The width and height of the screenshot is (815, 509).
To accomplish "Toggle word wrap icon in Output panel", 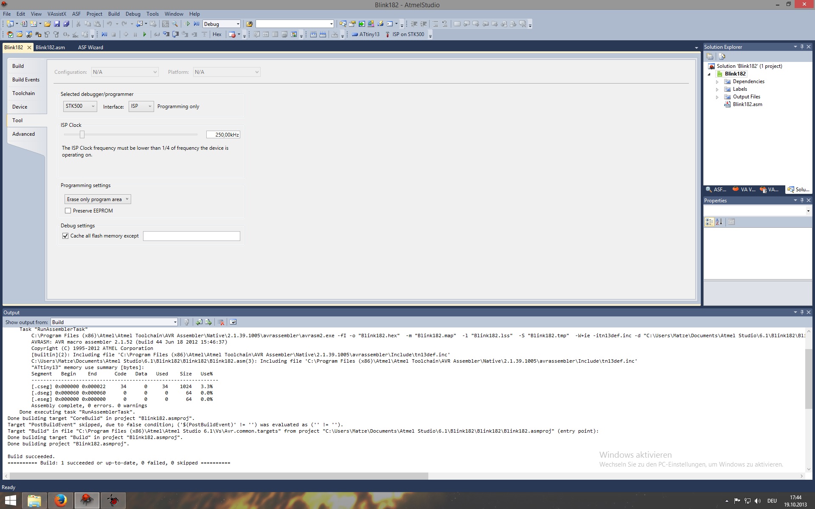I will pyautogui.click(x=233, y=322).
